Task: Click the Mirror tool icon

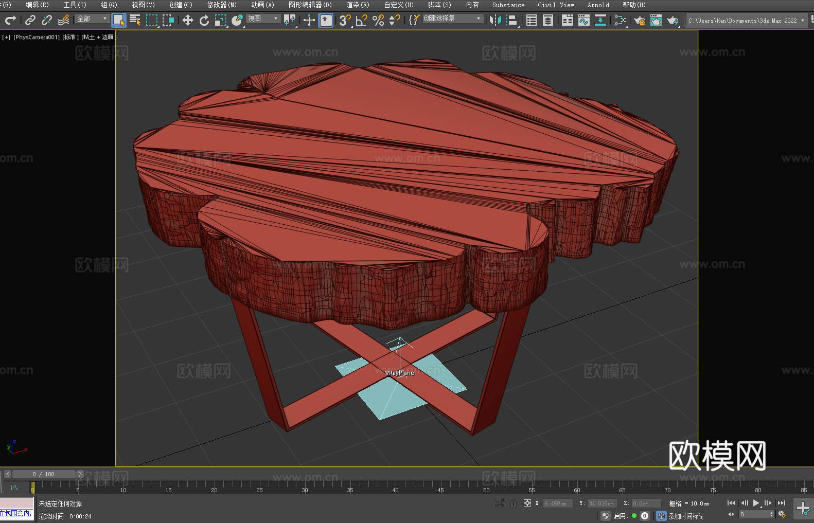Action: coord(496,20)
